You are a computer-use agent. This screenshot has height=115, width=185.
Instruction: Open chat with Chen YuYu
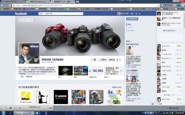(x=169, y=46)
